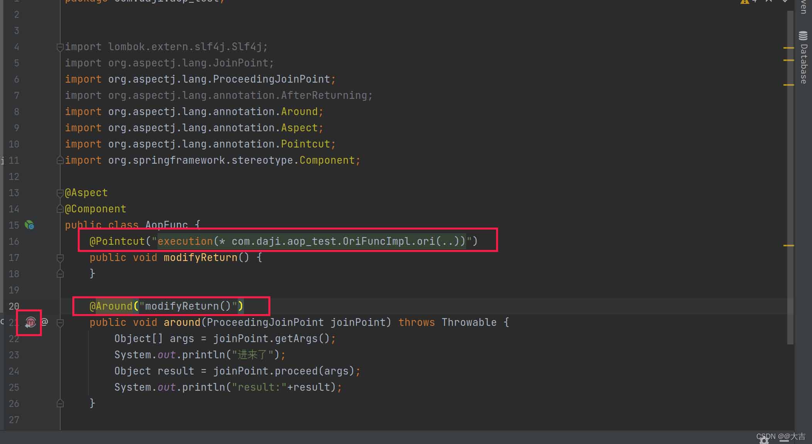Click the class name AopFunc

click(166, 225)
